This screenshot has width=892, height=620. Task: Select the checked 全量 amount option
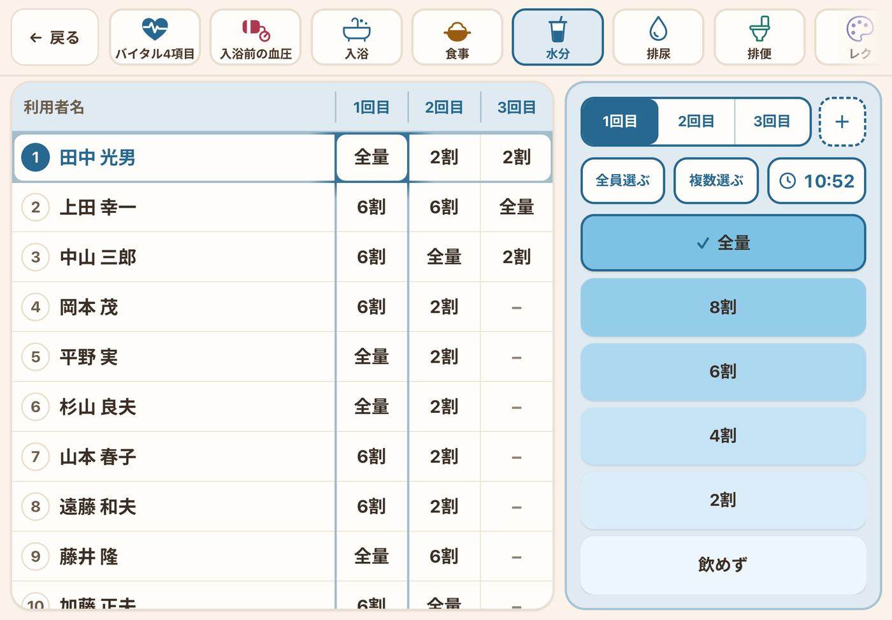723,243
